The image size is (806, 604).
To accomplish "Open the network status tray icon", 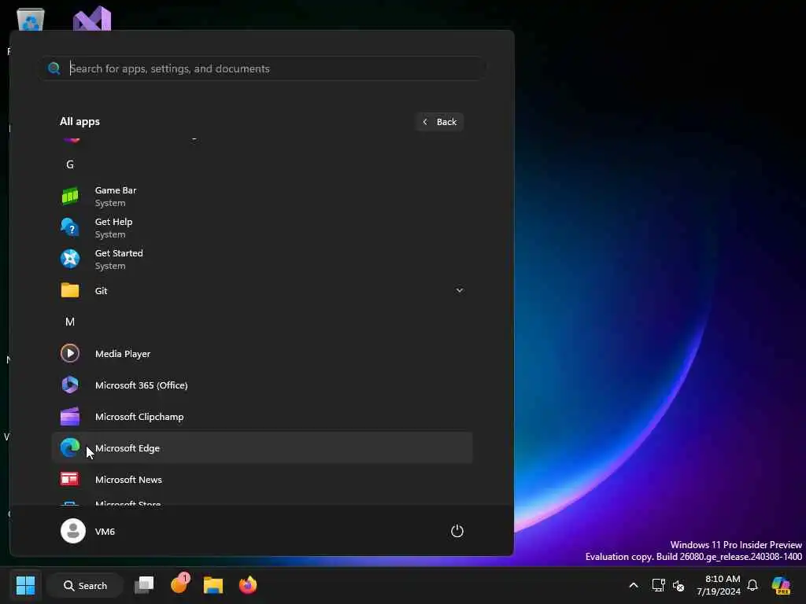I will 659,585.
